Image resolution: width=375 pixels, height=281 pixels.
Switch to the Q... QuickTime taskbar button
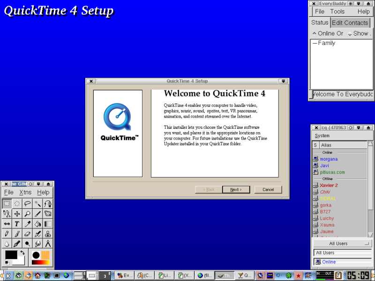coord(244,275)
